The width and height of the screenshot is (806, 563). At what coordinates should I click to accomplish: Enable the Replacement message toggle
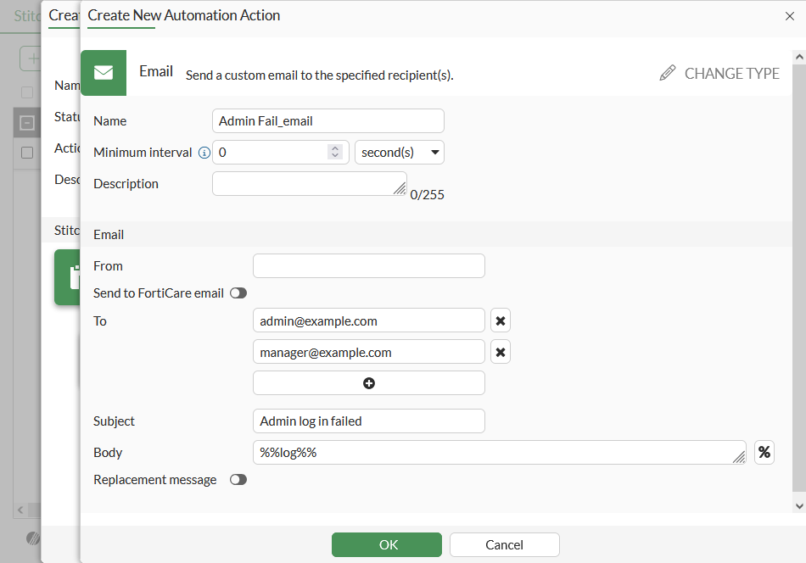(238, 480)
